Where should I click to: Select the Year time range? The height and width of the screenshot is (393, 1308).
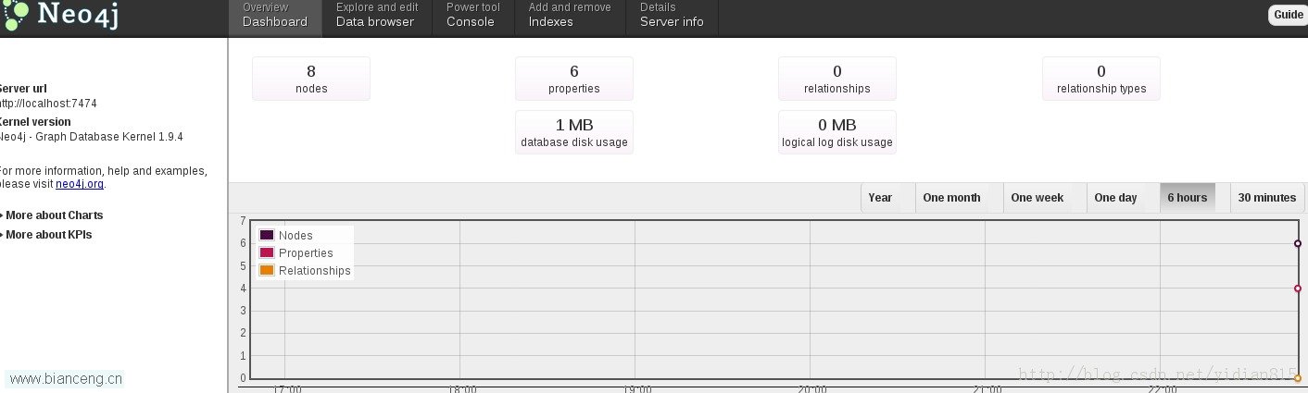880,198
